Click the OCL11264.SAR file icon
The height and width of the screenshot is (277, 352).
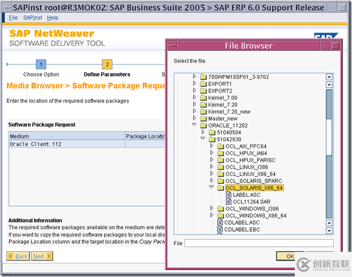(229, 201)
